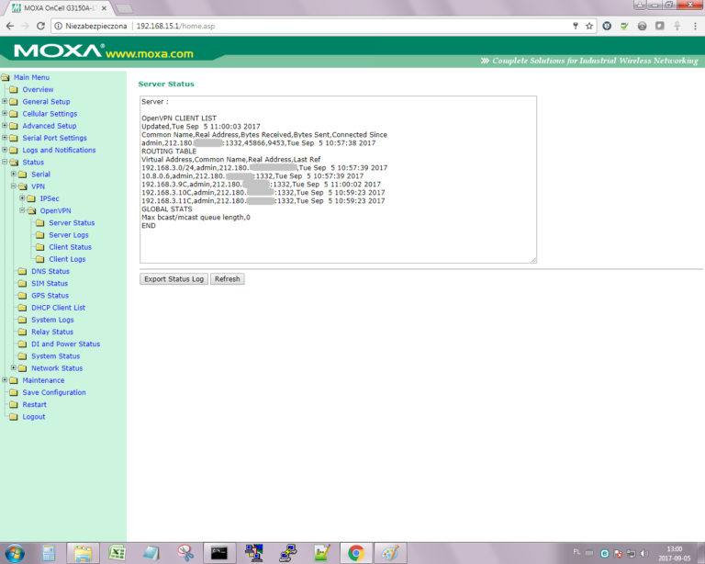Open Chrome from the taskbar
The width and height of the screenshot is (705, 564).
tap(356, 553)
